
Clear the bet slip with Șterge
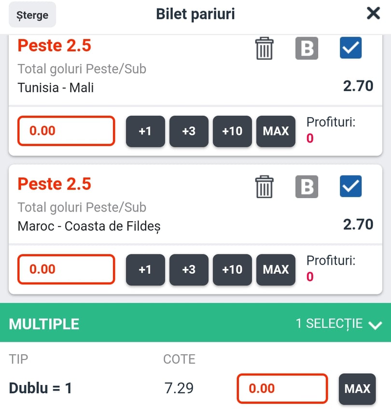[x=32, y=14]
